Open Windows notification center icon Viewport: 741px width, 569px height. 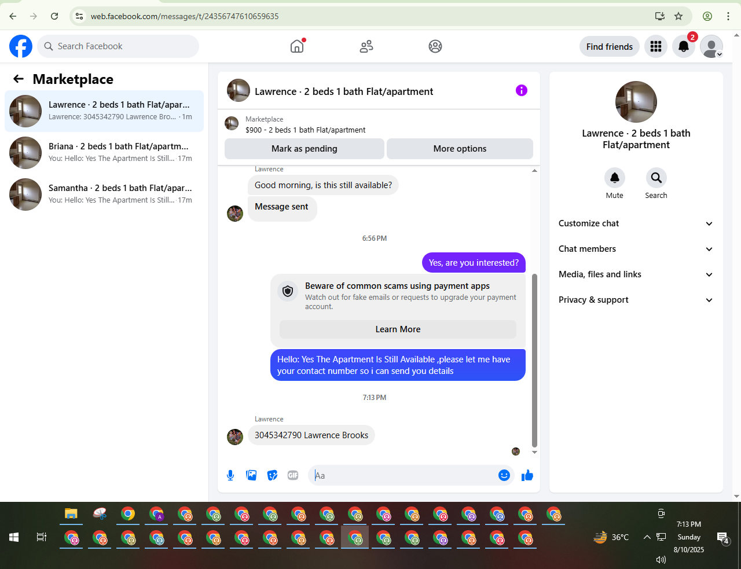tap(722, 538)
